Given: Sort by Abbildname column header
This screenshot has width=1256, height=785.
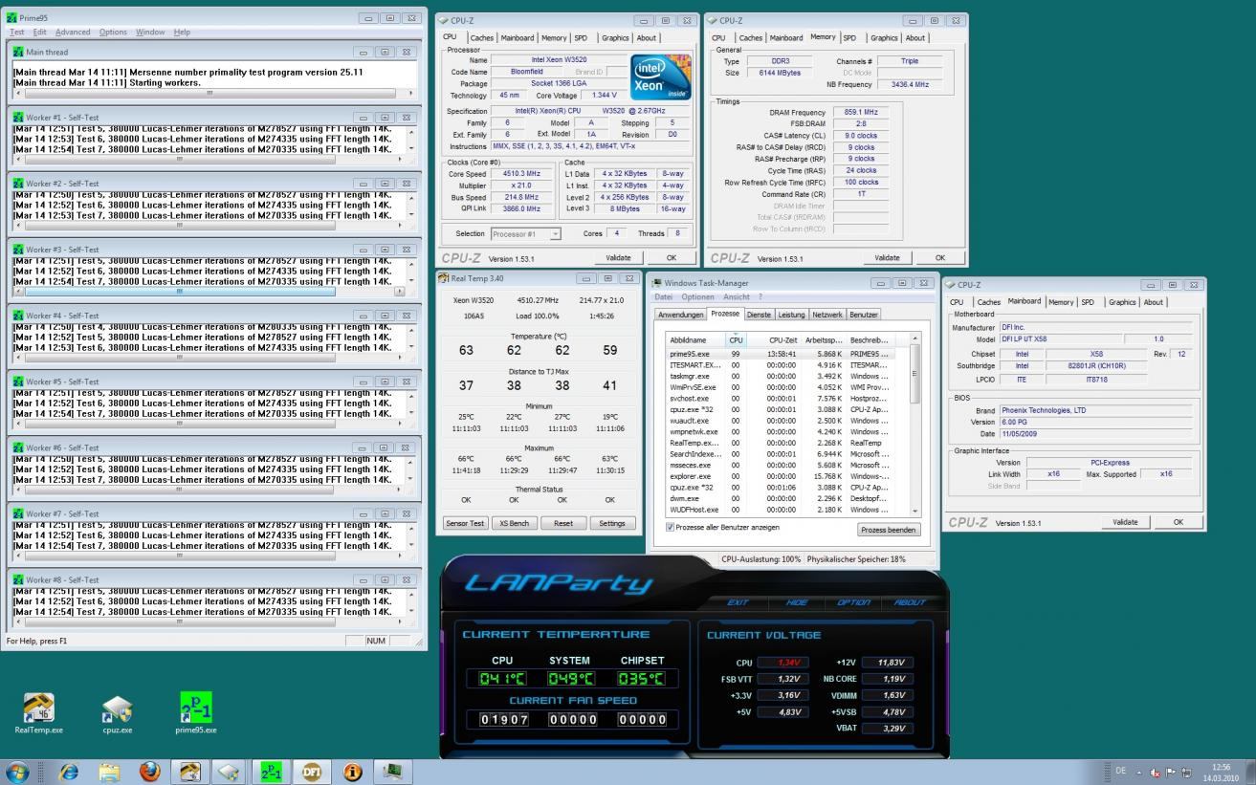Looking at the screenshot, I should click(695, 339).
